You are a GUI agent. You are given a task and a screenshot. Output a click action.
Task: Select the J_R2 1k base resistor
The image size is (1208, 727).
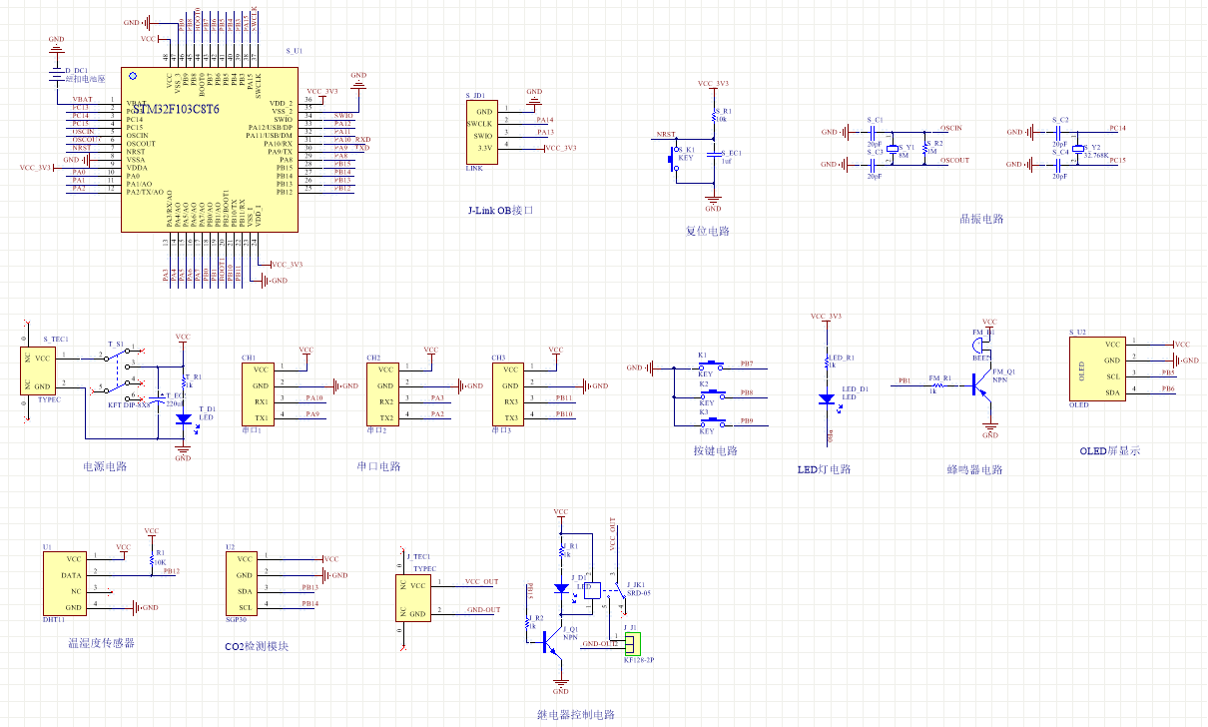pyautogui.click(x=526, y=622)
